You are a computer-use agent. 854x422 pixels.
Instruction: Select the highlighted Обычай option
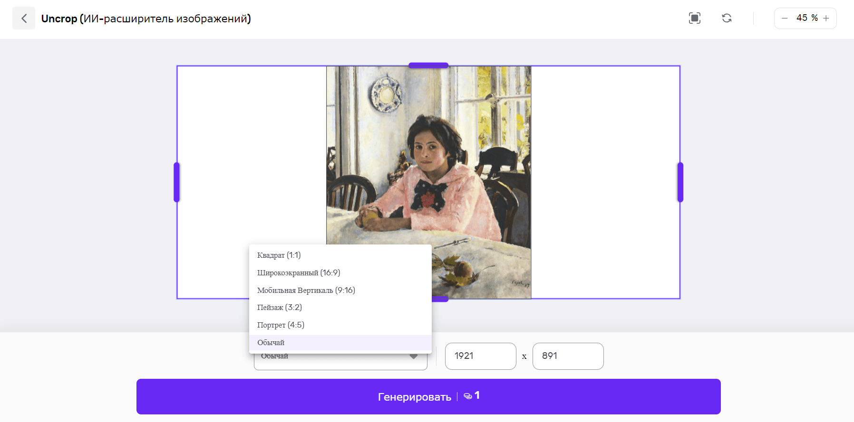click(x=340, y=343)
